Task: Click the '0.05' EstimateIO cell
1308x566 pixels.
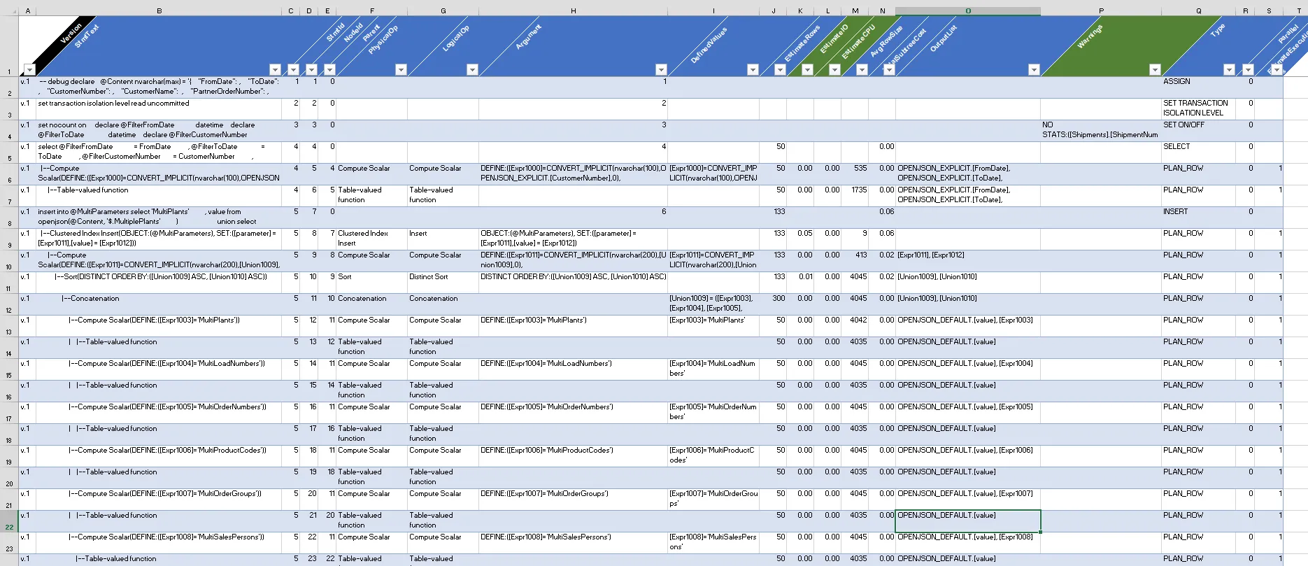Action: (800, 239)
